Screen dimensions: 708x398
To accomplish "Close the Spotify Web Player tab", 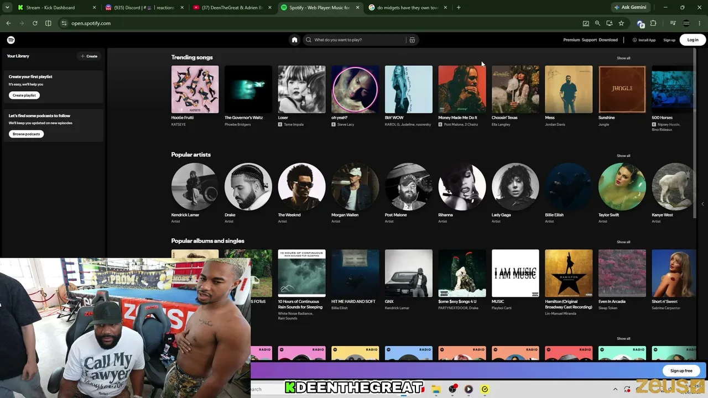I will [357, 8].
